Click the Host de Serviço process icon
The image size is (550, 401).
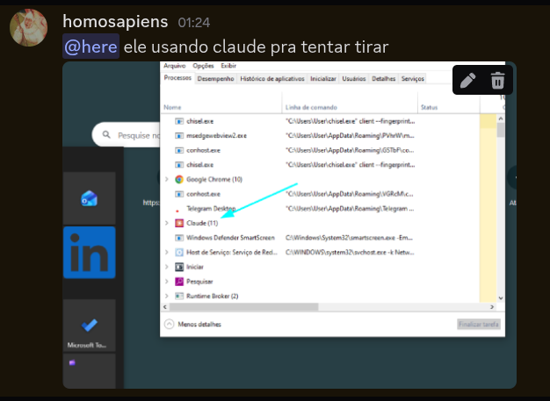[179, 252]
